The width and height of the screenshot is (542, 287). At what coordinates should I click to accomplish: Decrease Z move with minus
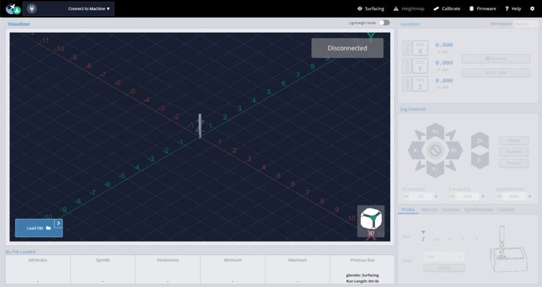pos(453,196)
